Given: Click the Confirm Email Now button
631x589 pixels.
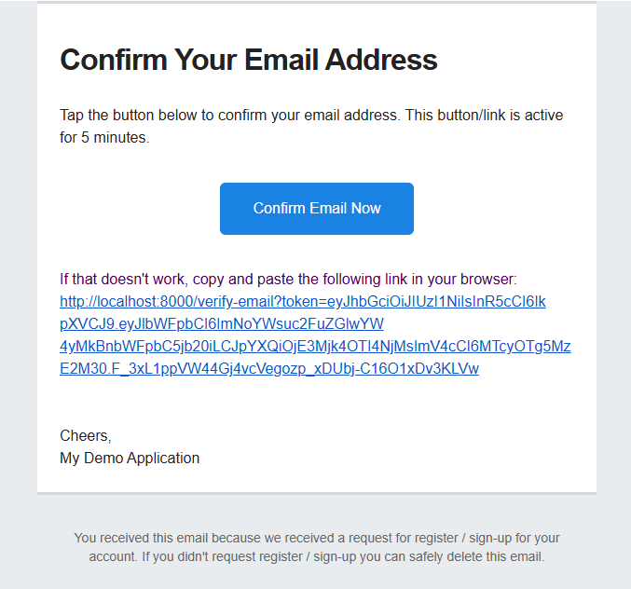Looking at the screenshot, I should 317,209.
